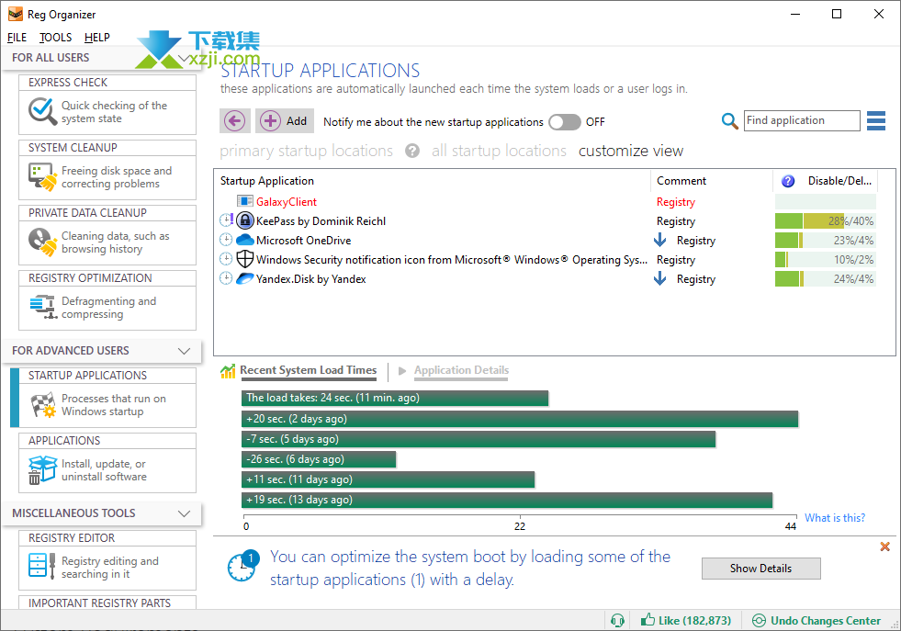Click Windows Security 10%/2% disable bar

point(825,259)
